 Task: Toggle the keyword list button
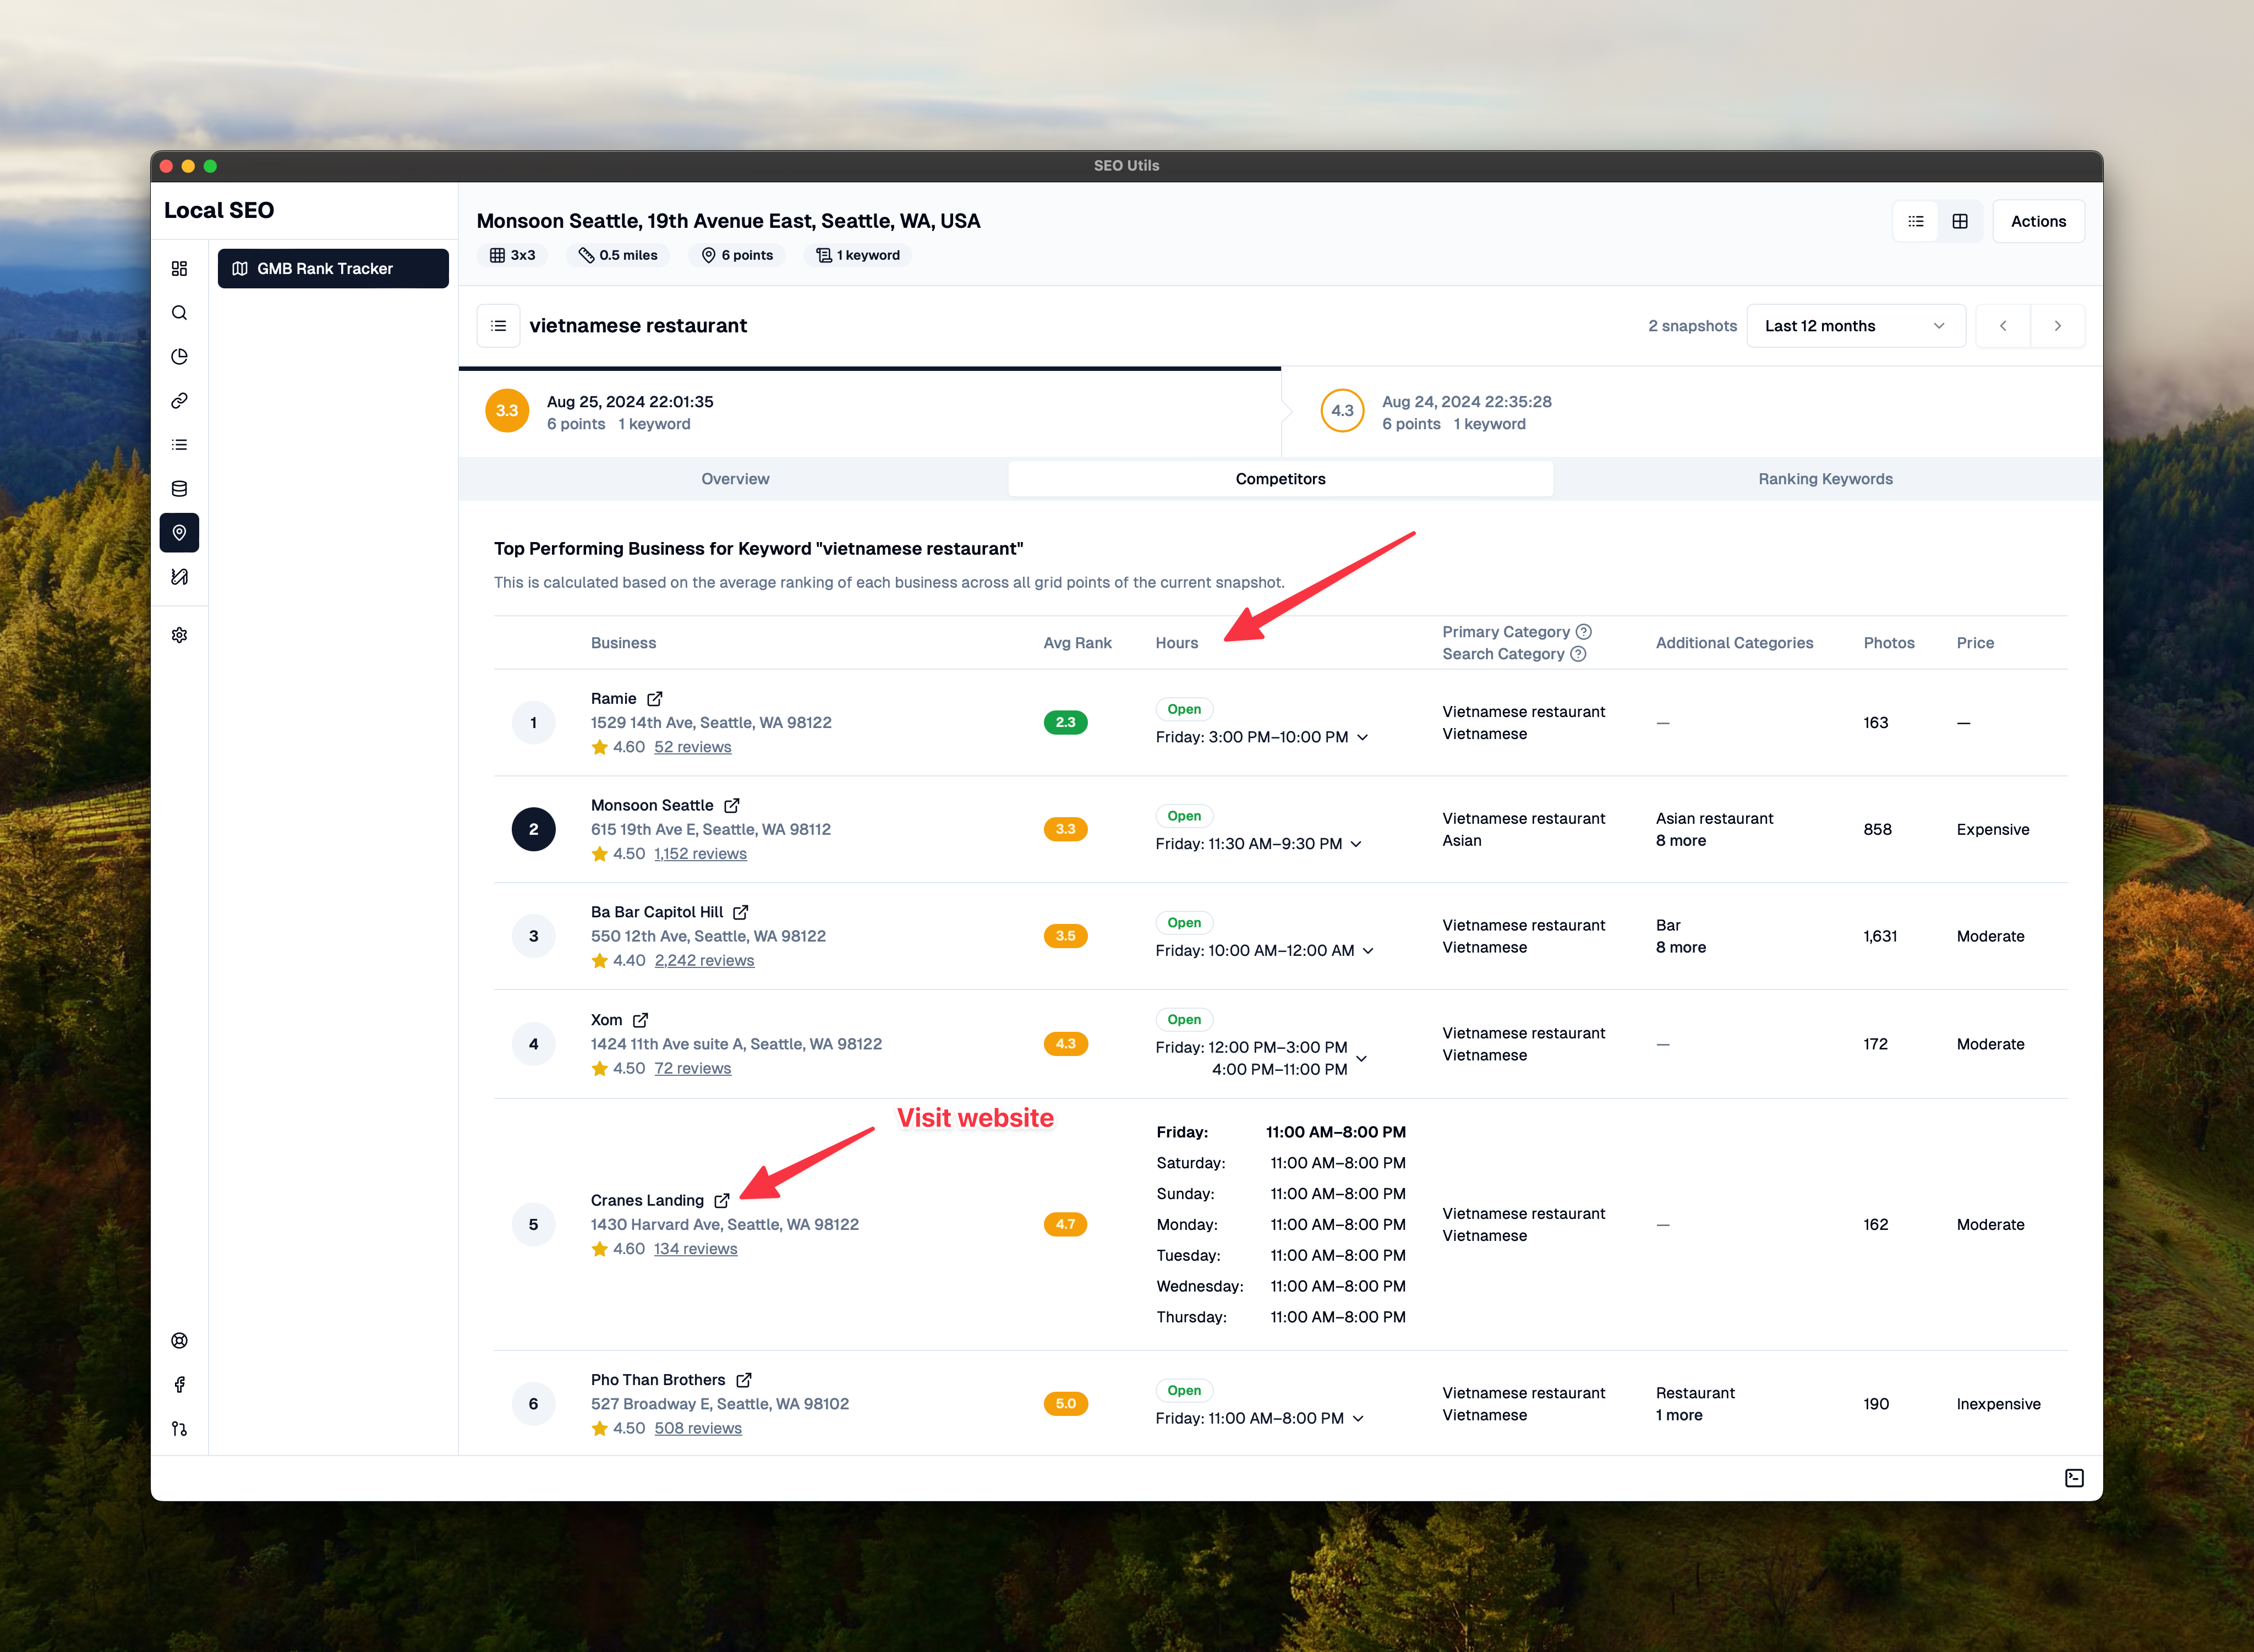[x=498, y=326]
